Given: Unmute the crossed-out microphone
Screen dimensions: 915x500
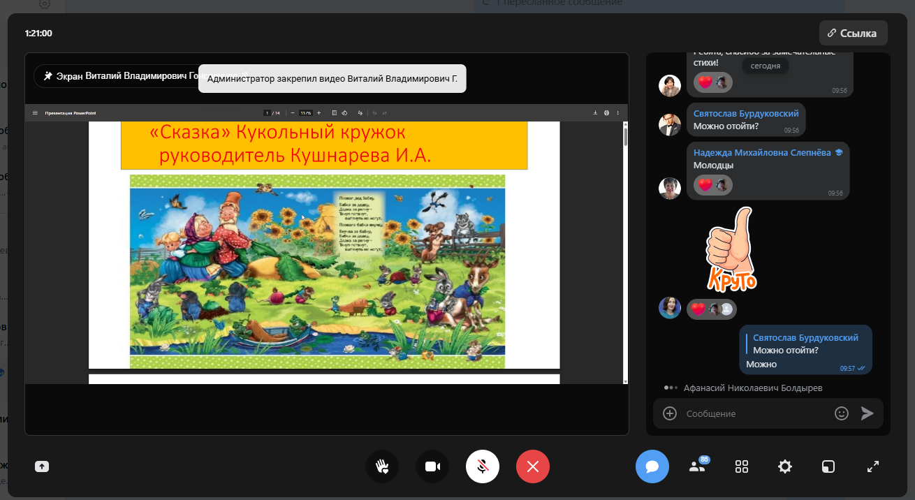Looking at the screenshot, I should 483,466.
